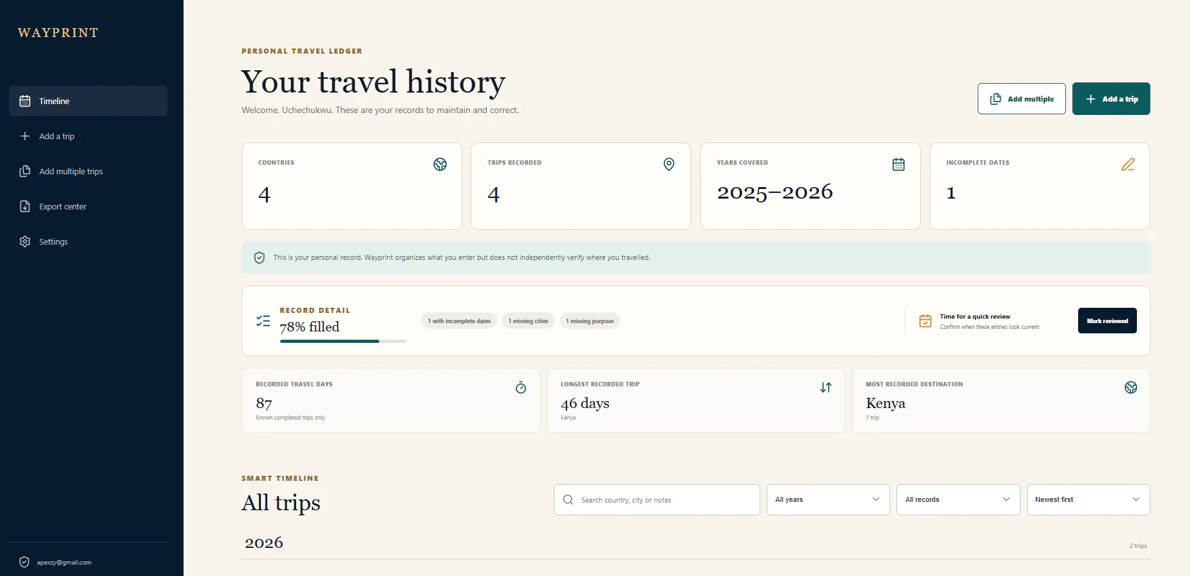Click the checklist icon beside Record Detail
The image size is (1190, 576).
263,321
